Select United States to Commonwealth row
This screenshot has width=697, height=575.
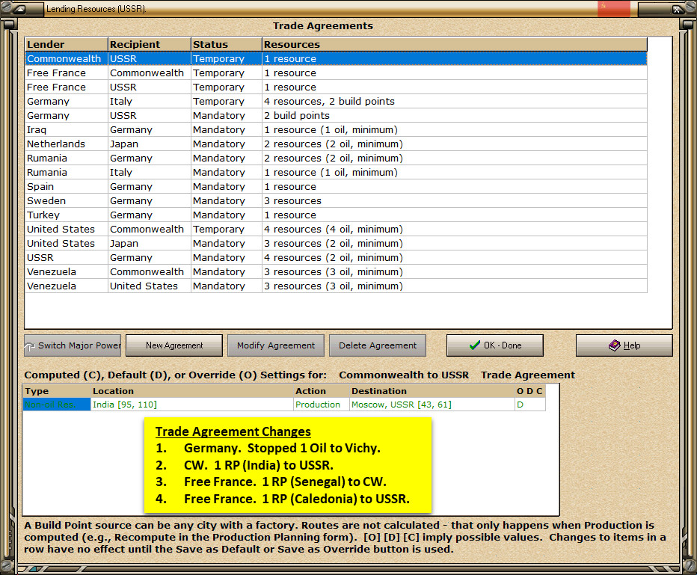(336, 230)
